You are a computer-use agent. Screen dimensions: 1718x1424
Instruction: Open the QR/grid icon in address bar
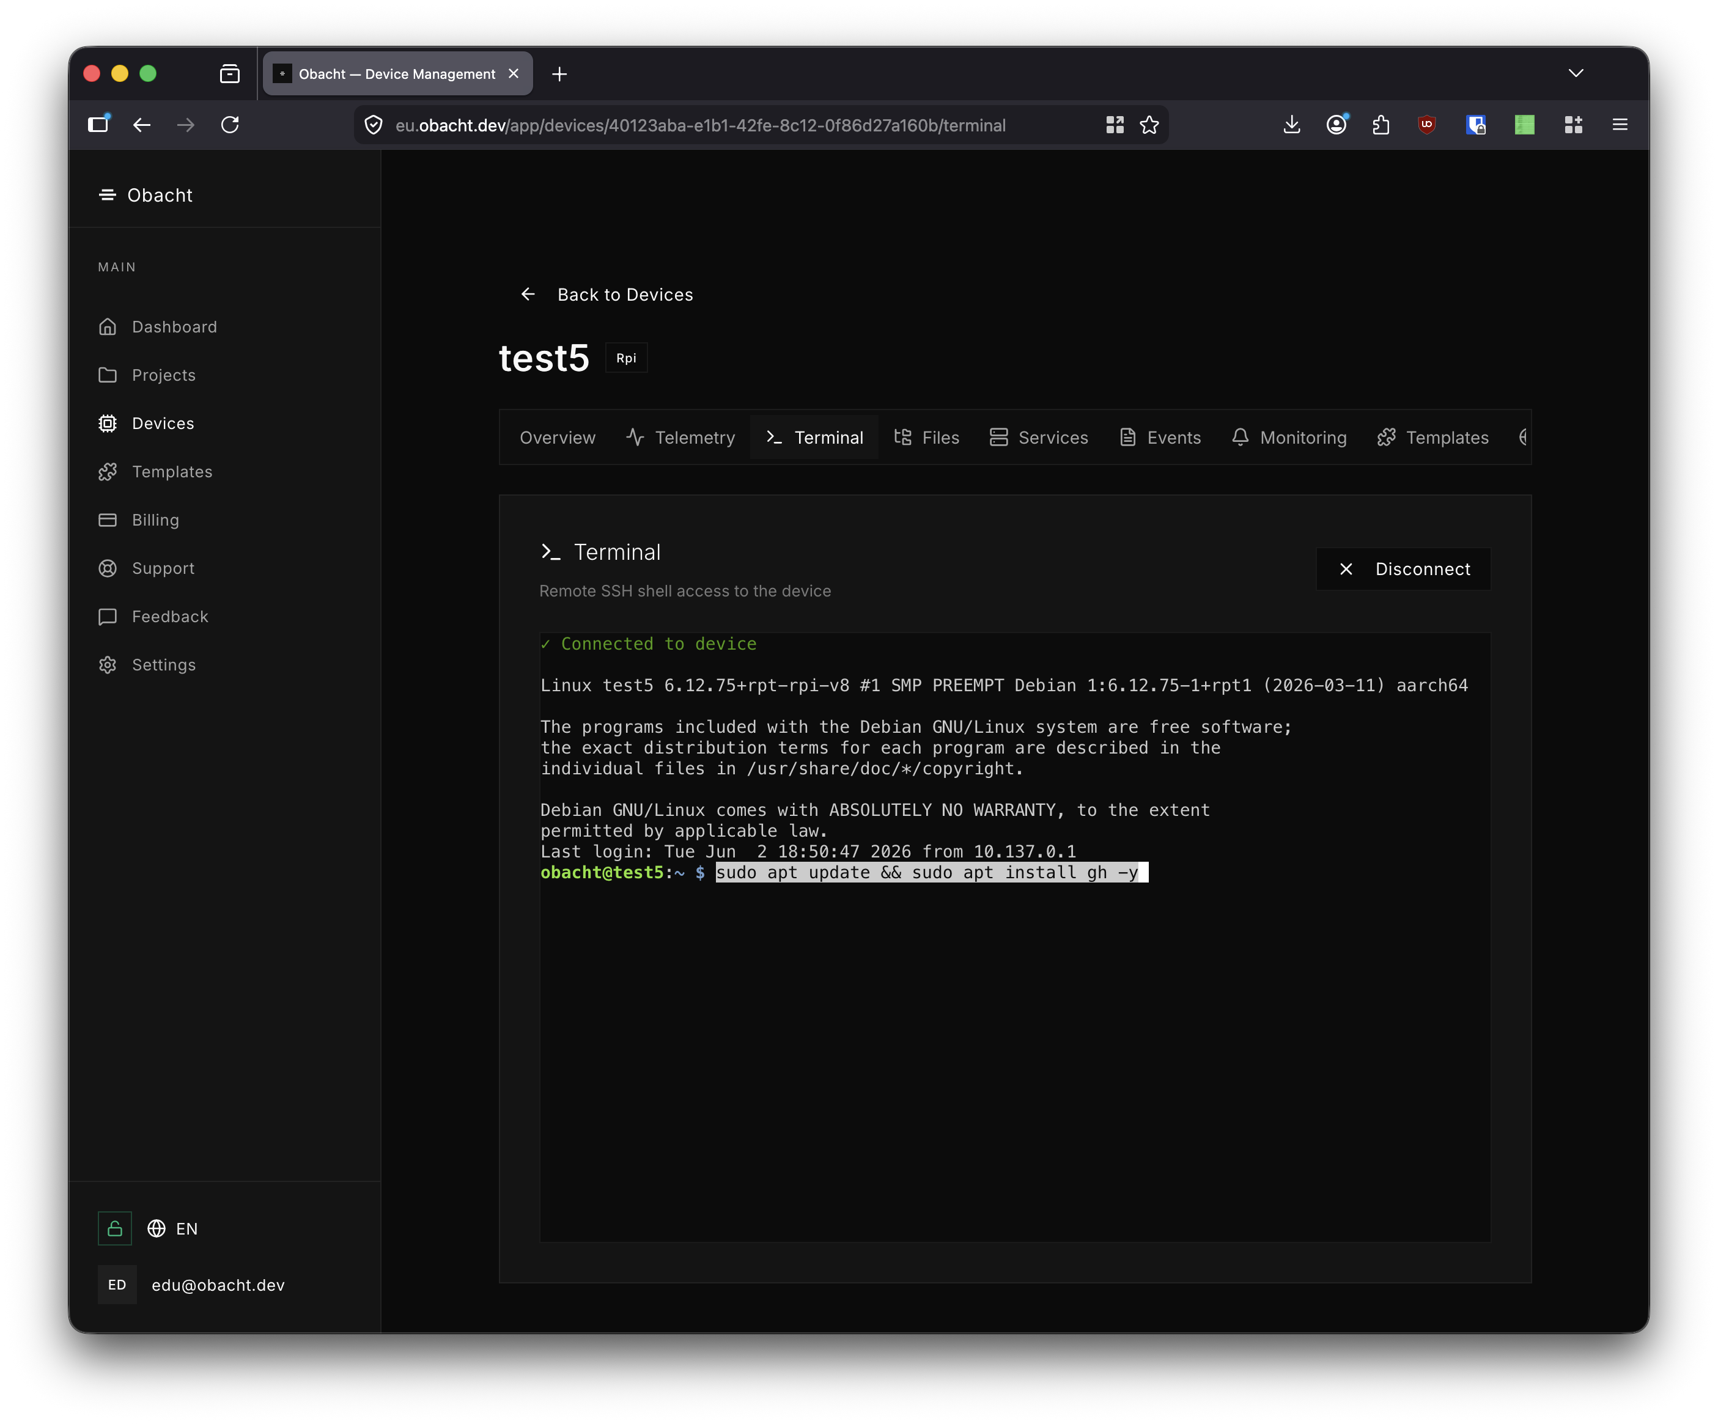(1114, 125)
